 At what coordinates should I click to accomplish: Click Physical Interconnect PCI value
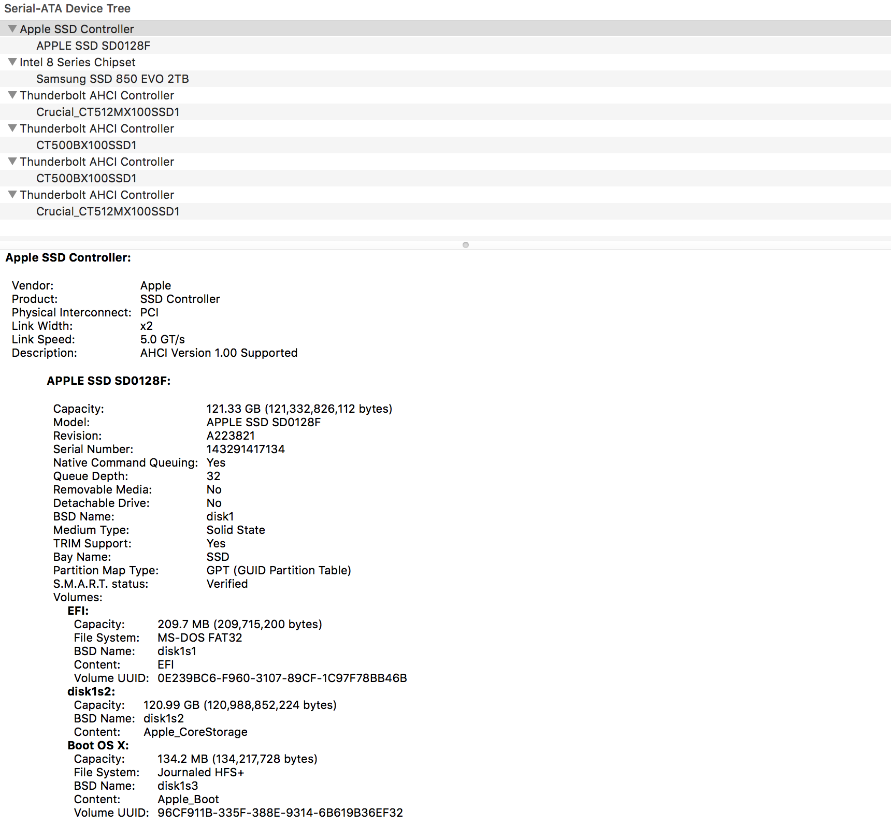(149, 312)
